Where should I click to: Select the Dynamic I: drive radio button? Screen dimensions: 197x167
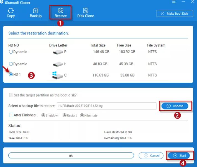(x=11, y=64)
